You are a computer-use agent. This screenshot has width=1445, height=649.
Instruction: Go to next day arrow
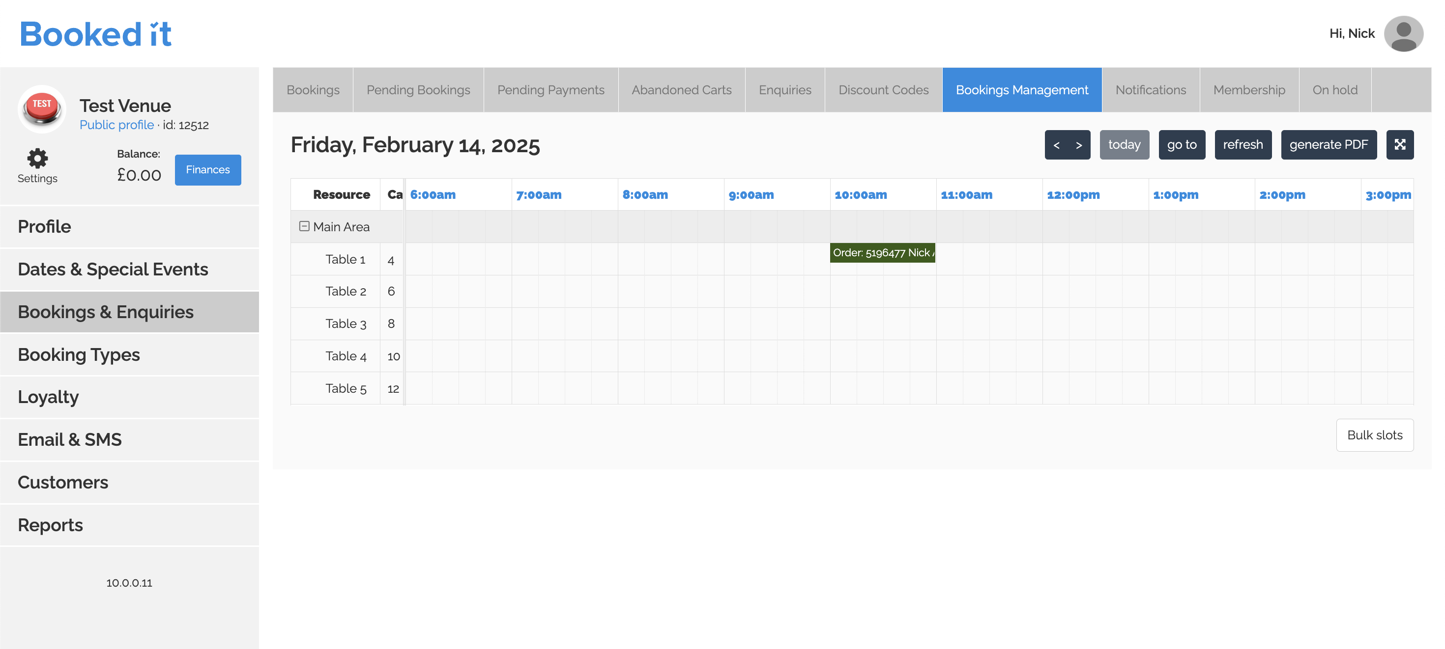[x=1078, y=145]
